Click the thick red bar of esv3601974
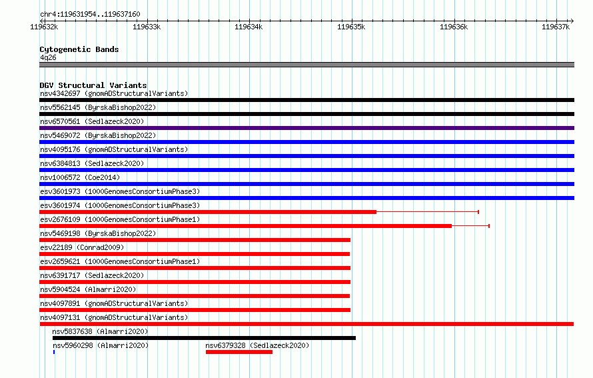This screenshot has height=378, width=593. [208, 212]
